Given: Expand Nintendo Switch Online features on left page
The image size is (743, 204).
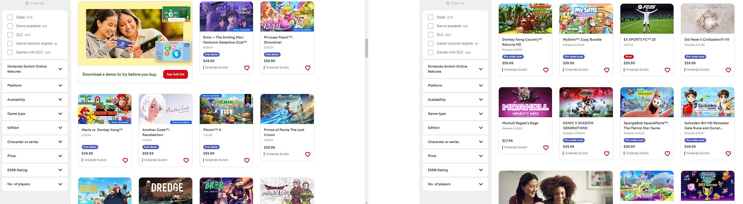Looking at the screenshot, I should click(x=35, y=69).
